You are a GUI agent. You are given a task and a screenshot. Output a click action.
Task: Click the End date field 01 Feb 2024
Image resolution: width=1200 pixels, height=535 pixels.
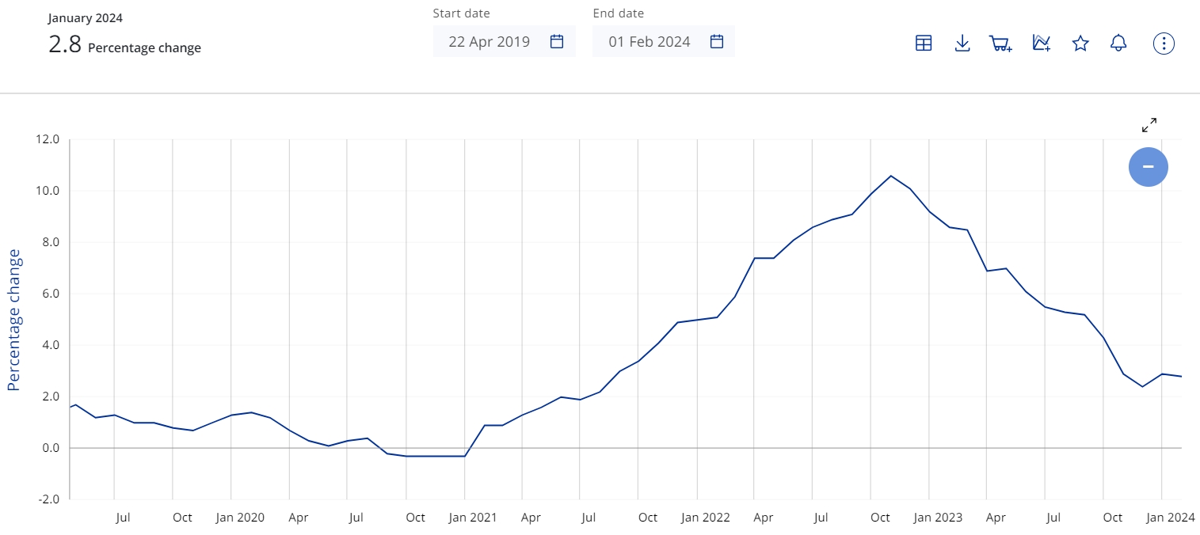(664, 41)
